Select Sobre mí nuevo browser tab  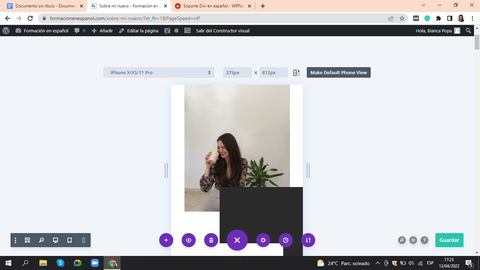(129, 6)
